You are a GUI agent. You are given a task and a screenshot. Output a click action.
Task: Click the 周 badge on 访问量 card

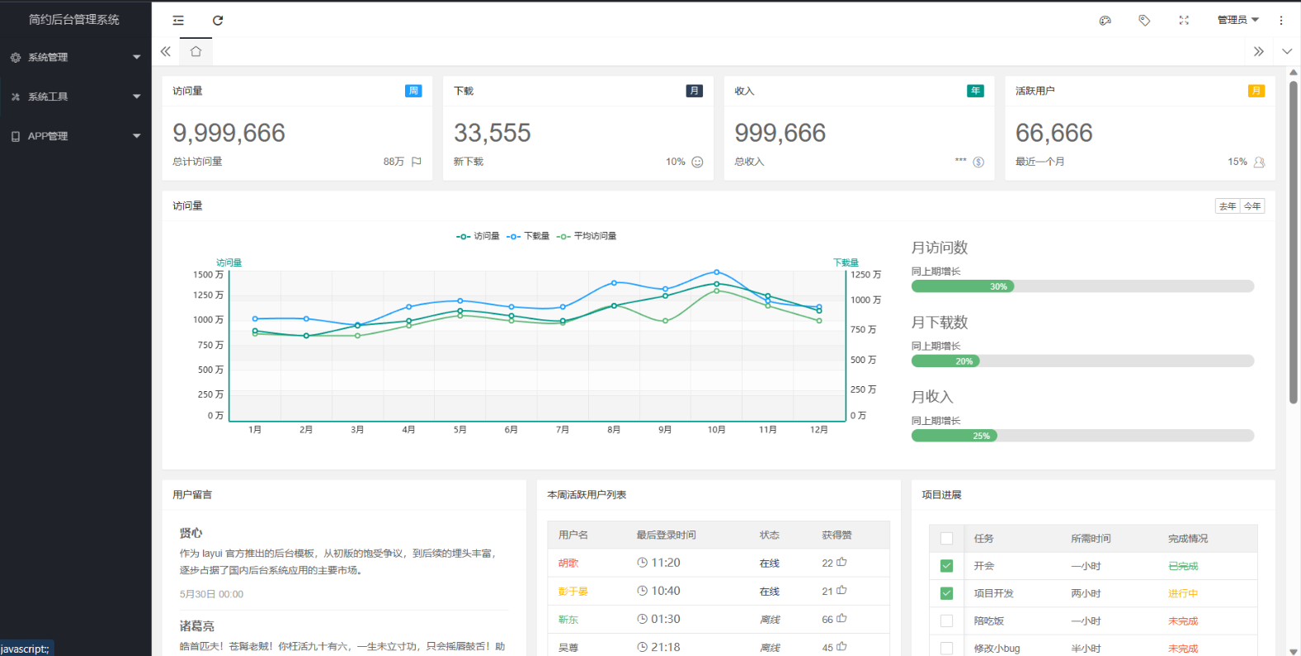[x=413, y=91]
